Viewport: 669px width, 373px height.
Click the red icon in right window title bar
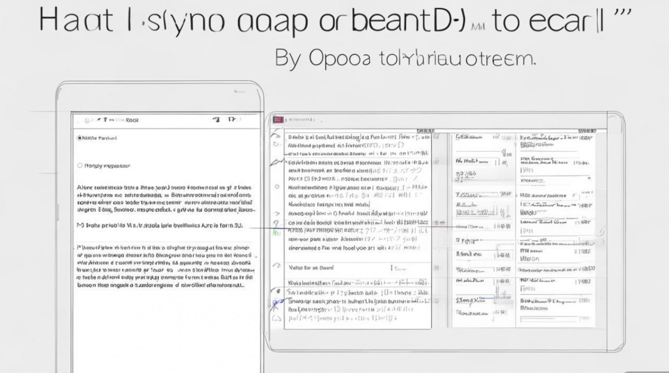click(x=278, y=120)
